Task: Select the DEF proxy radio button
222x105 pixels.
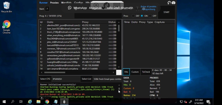Action: point(133,16)
